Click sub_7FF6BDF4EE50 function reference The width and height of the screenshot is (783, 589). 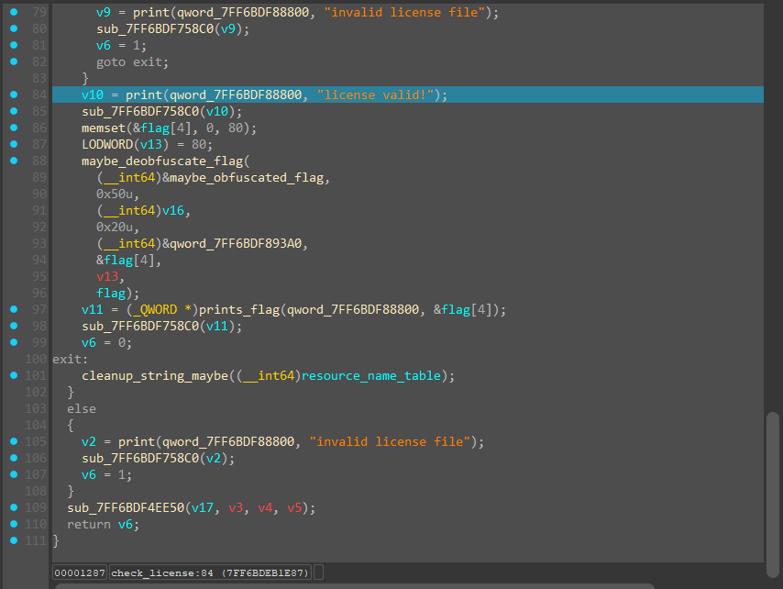124,508
